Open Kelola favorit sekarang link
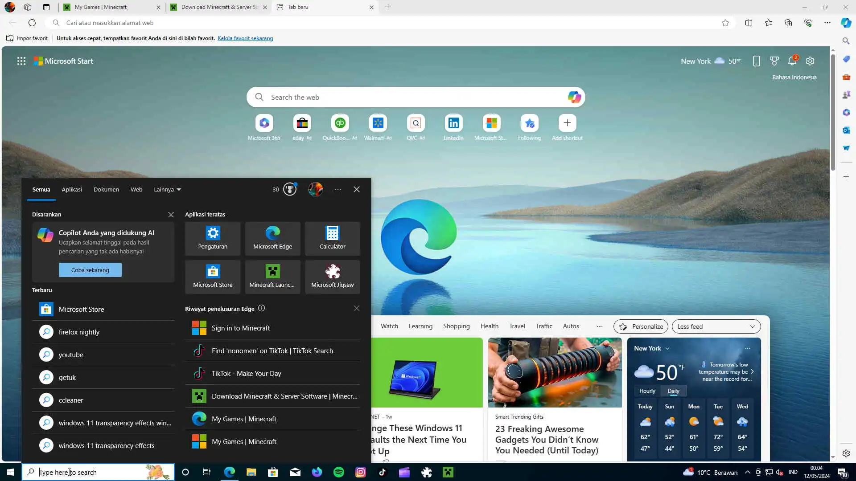Image resolution: width=856 pixels, height=481 pixels. click(x=245, y=38)
